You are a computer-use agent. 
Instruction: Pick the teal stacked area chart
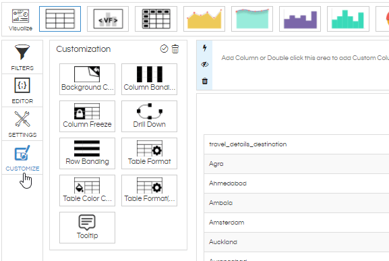(252, 19)
